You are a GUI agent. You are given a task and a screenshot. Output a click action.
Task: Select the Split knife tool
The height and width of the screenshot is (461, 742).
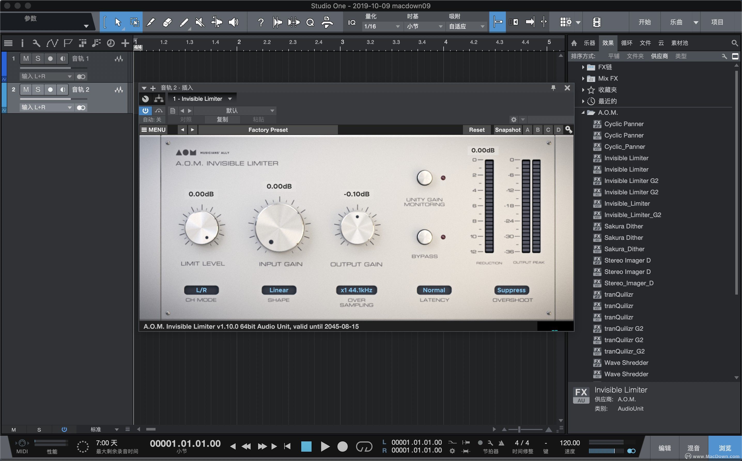click(x=151, y=22)
